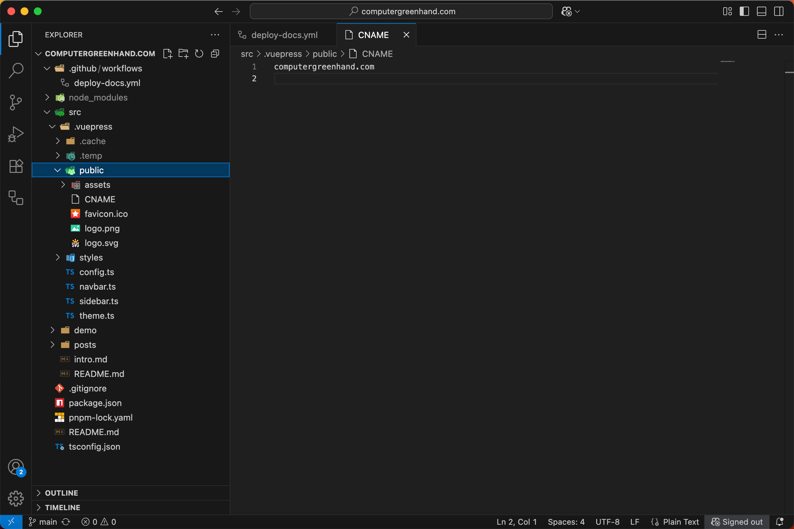
Task: Collapse the src folder
Action: click(47, 112)
